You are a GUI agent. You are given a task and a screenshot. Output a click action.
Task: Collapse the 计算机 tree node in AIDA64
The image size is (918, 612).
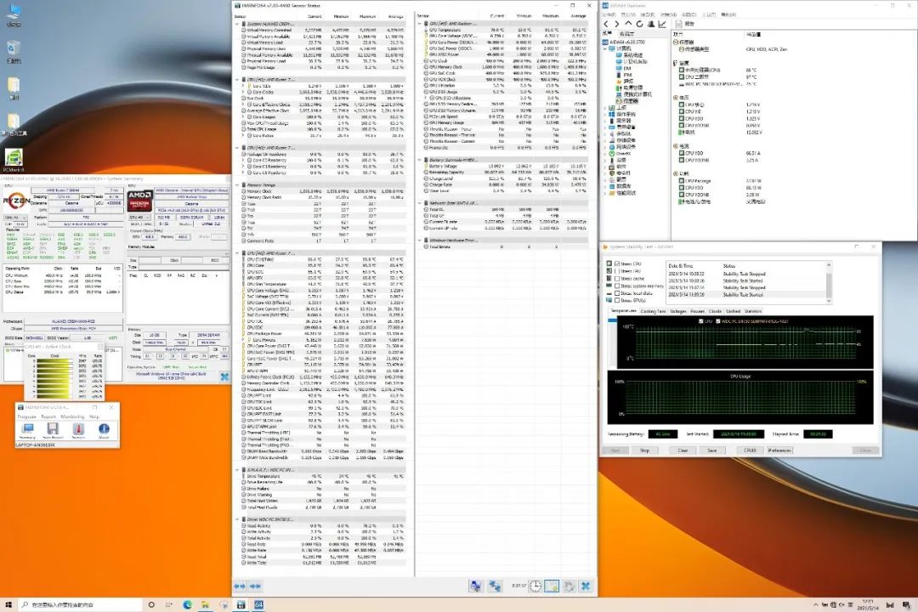(606, 49)
